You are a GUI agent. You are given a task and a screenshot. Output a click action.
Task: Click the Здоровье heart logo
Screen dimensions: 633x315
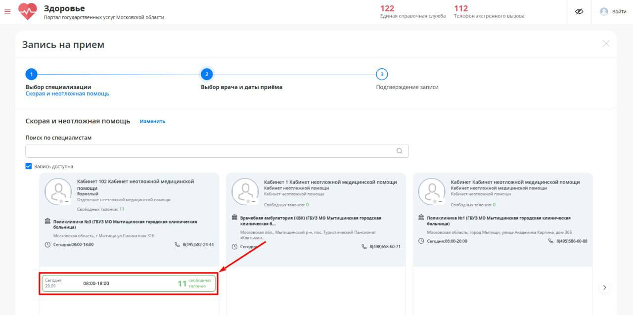[28, 11]
